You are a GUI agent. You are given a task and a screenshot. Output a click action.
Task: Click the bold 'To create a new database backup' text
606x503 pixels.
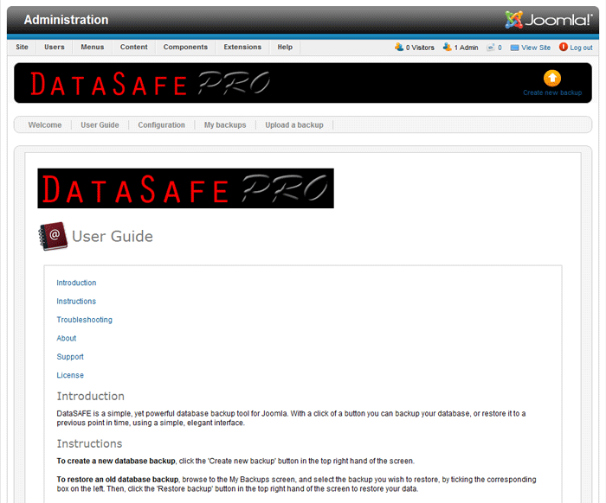coord(116,461)
